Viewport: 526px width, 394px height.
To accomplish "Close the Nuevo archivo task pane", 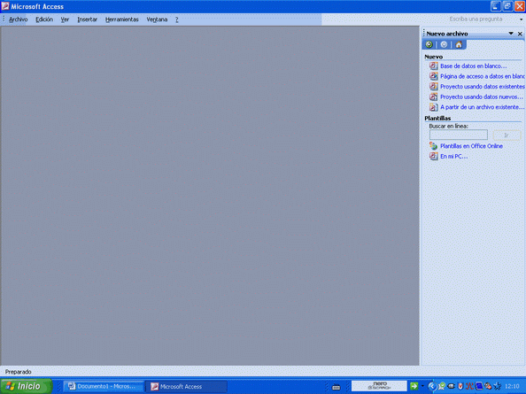I will (520, 34).
